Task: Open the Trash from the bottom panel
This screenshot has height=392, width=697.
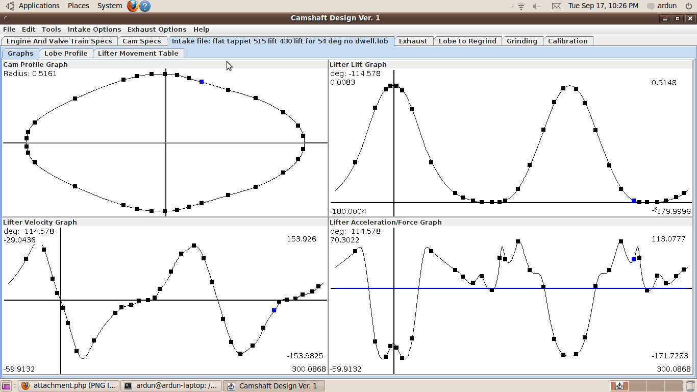Action: pos(690,386)
